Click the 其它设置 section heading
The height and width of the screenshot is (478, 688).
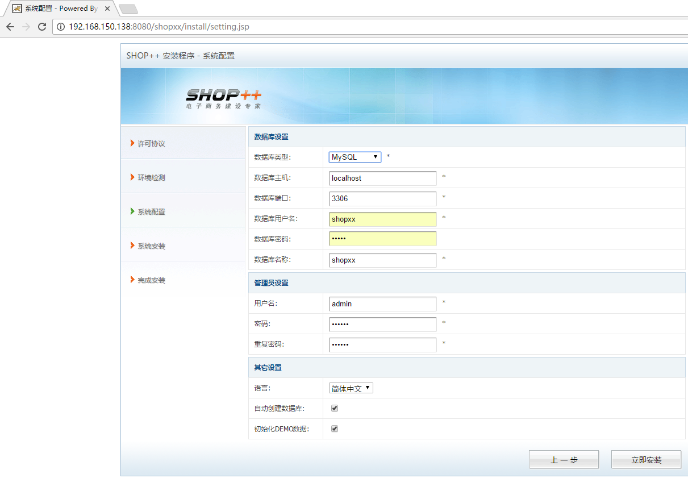268,368
